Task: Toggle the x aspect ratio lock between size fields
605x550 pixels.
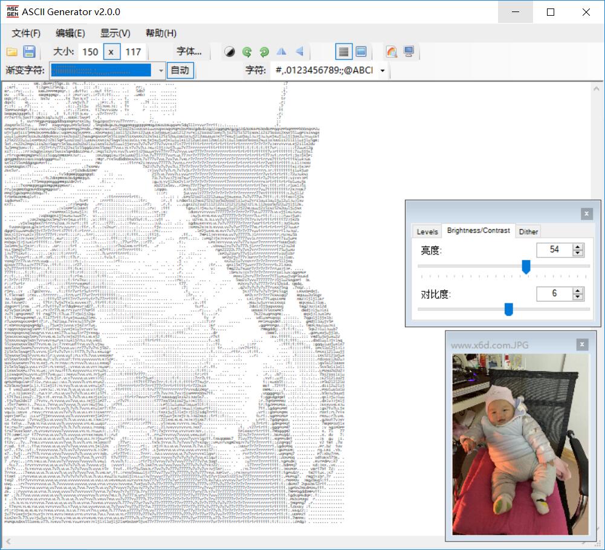Action: pyautogui.click(x=111, y=52)
